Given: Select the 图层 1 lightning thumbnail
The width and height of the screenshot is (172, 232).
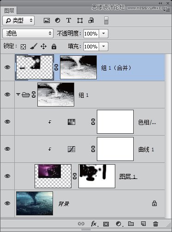Looking at the screenshot, I should click(53, 176).
